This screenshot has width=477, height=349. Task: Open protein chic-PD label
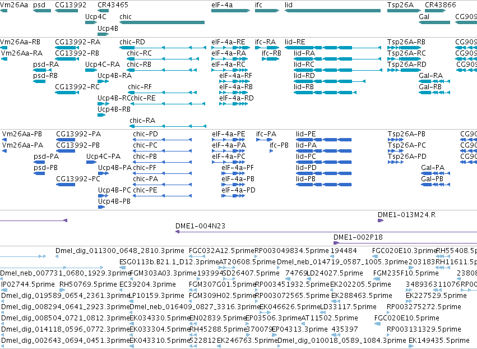145,134
